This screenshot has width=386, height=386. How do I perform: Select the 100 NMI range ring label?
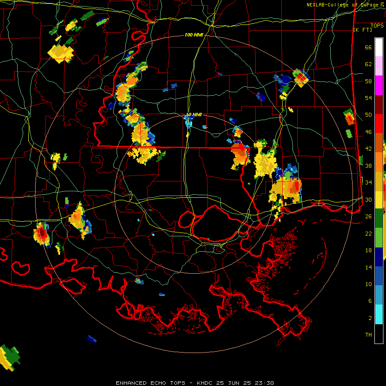pos(194,35)
